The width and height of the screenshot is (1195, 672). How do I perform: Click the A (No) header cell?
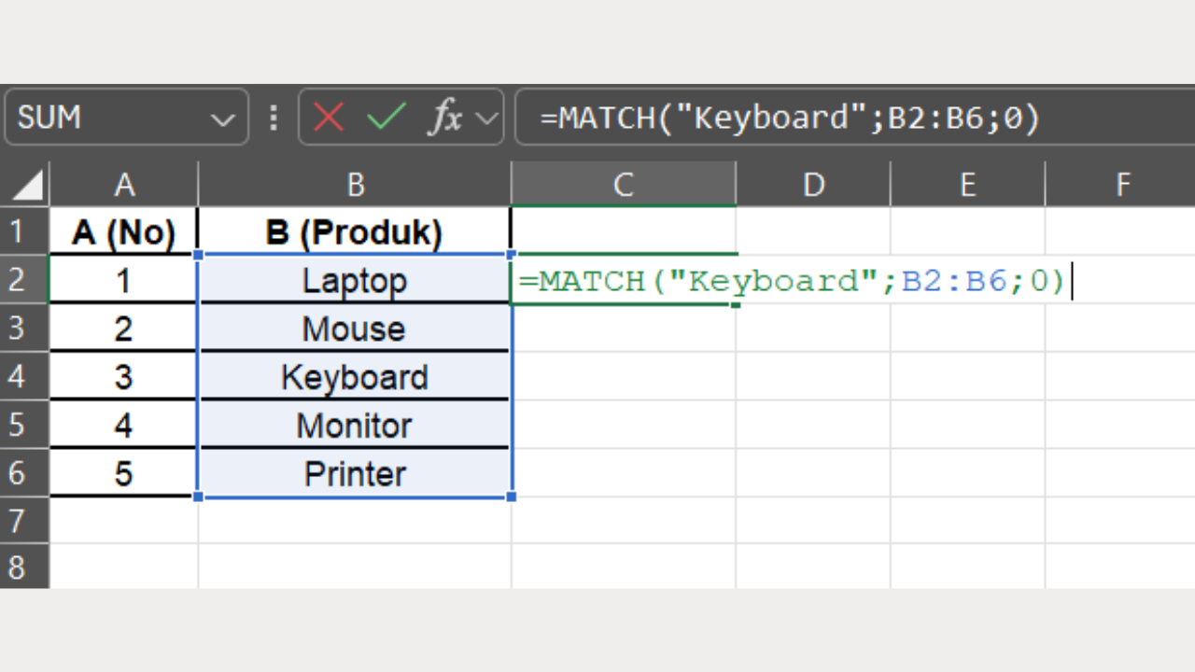coord(124,232)
